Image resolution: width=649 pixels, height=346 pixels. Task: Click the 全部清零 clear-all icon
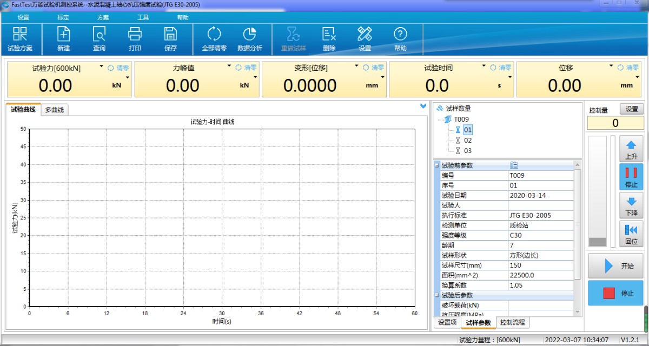[214, 39]
